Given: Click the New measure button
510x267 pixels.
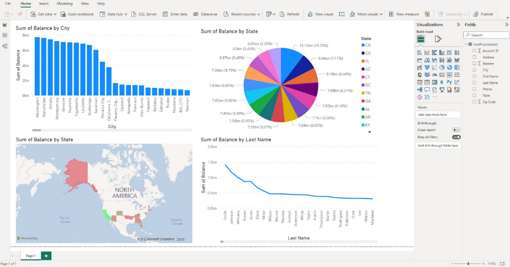Looking at the screenshot, I should tap(404, 14).
